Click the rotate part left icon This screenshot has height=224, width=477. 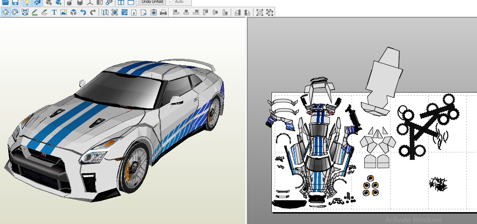[x=238, y=12]
